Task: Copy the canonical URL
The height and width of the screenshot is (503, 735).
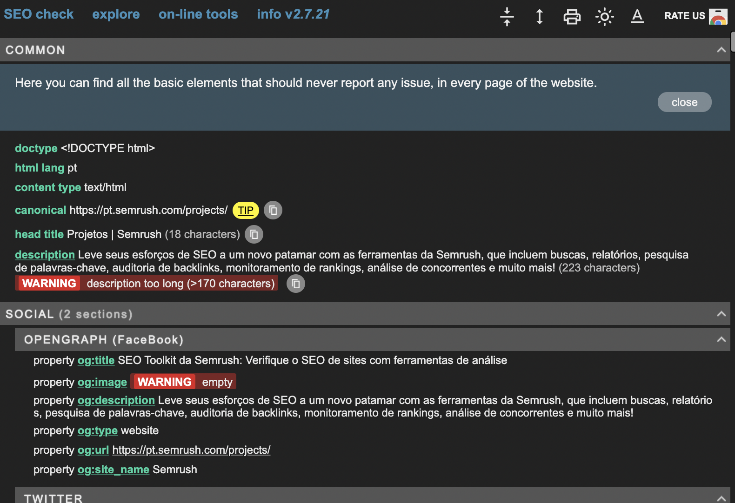Action: (273, 210)
